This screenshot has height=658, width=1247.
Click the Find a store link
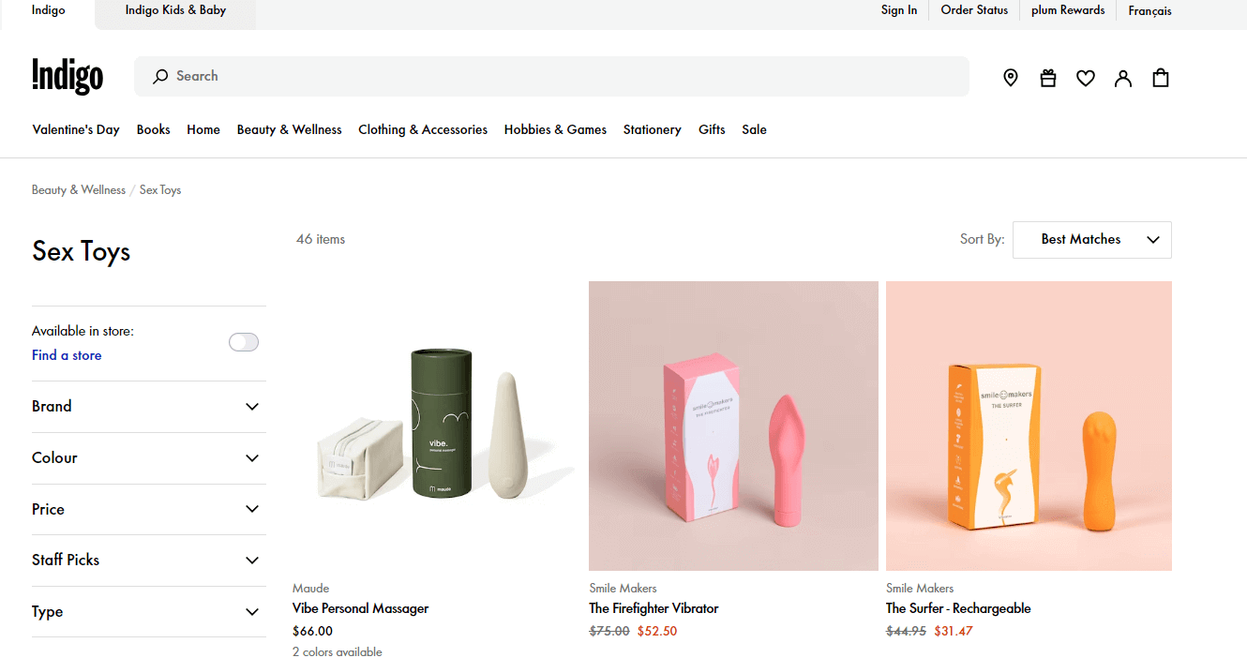(x=67, y=355)
